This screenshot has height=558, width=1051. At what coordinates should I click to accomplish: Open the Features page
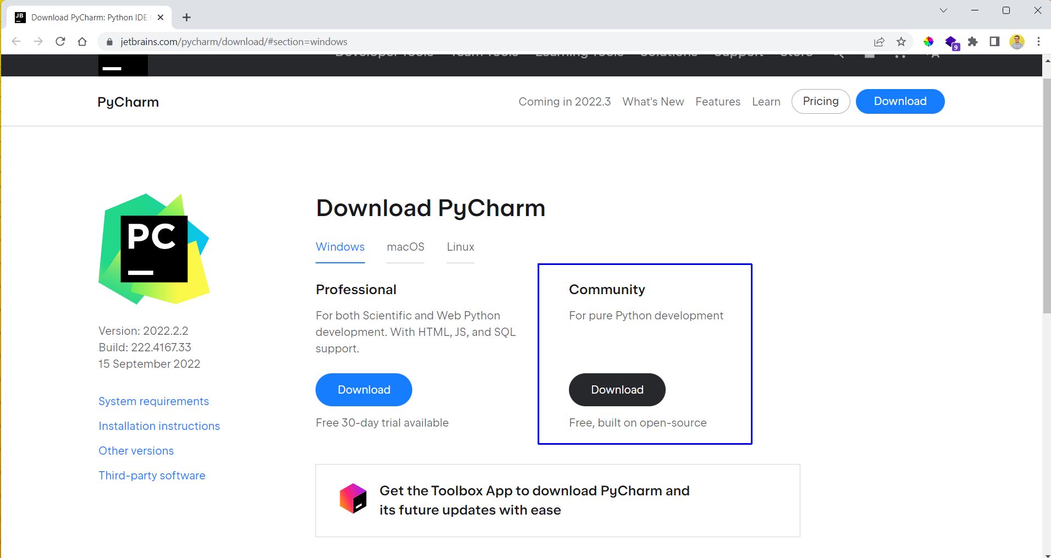tap(718, 102)
